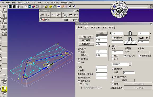Click the center cube of the view wheel
The width and height of the screenshot is (153, 97).
[119, 10]
